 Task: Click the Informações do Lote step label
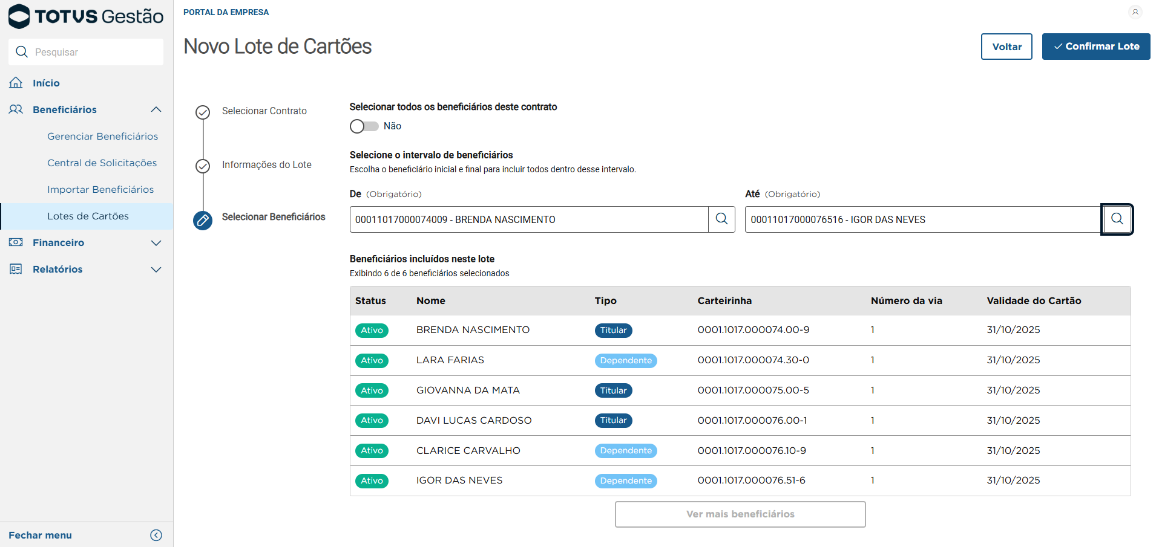[x=267, y=165]
